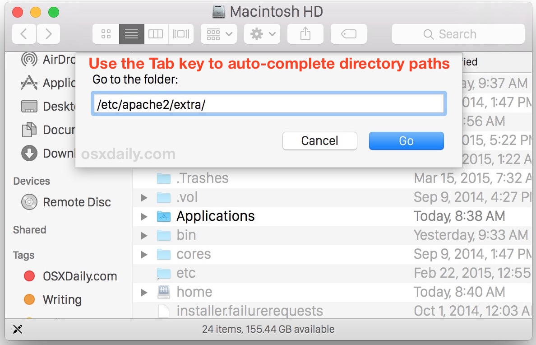Image resolution: width=536 pixels, height=345 pixels.
Task: Click the Edit Tags toolbar button
Action: 349,34
